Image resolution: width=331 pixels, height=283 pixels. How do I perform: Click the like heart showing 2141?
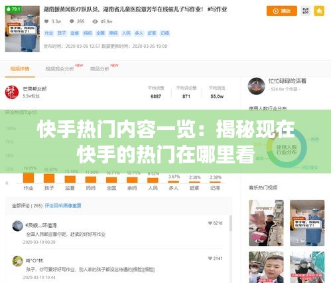210,258
